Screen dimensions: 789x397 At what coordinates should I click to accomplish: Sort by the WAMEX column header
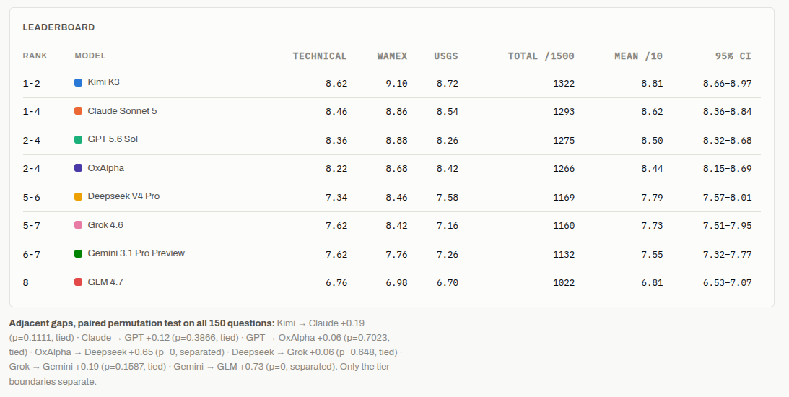point(392,56)
